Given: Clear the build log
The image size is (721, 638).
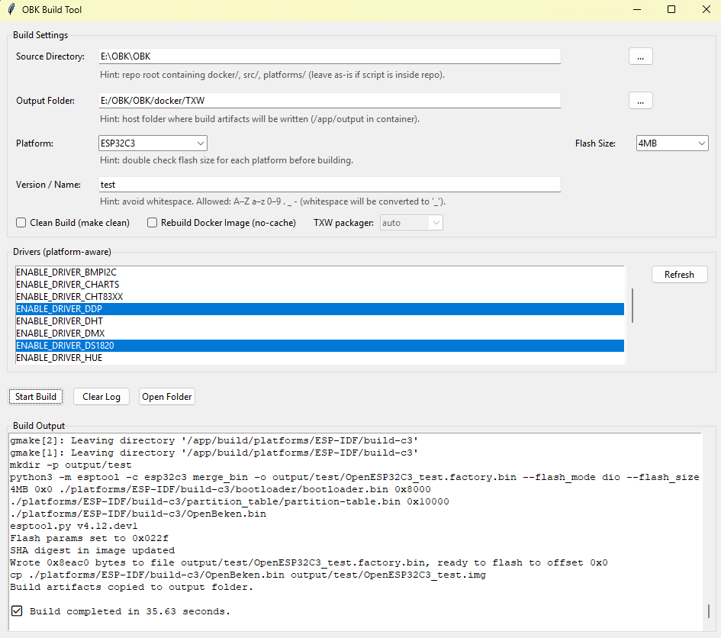Looking at the screenshot, I should pyautogui.click(x=101, y=397).
